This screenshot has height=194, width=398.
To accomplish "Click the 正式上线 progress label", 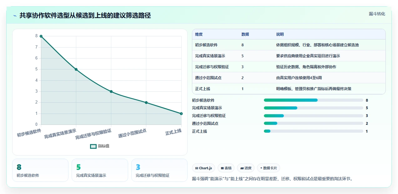I will (199, 131).
